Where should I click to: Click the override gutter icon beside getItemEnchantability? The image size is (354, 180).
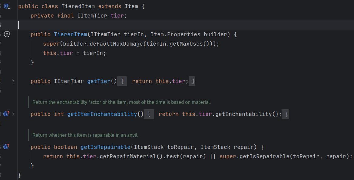point(7,114)
